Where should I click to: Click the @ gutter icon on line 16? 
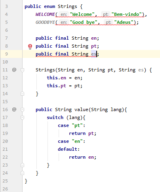point(14,109)
